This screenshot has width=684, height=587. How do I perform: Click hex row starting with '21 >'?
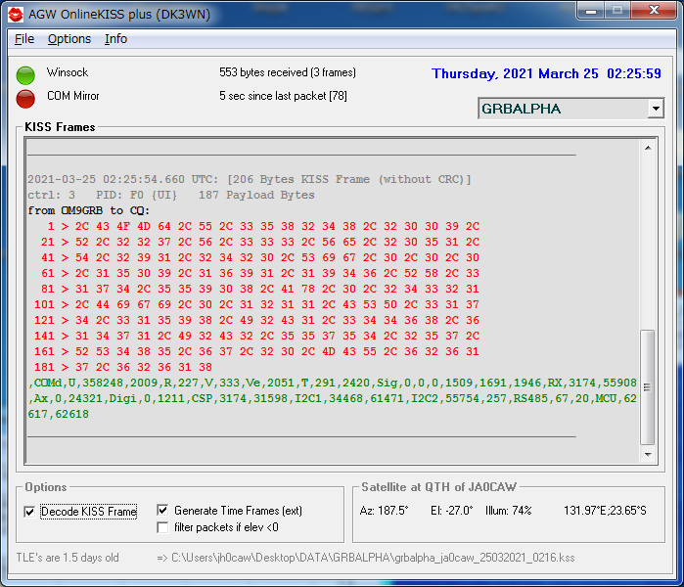[x=260, y=242]
